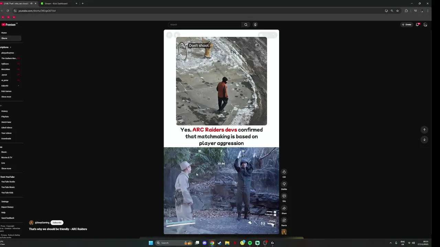Open media controls icon in toolbar
The height and width of the screenshot is (247, 440).
coord(415,11)
